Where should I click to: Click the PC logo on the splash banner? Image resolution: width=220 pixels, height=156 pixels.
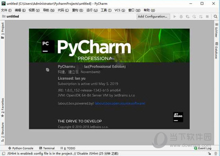[x=48, y=46]
